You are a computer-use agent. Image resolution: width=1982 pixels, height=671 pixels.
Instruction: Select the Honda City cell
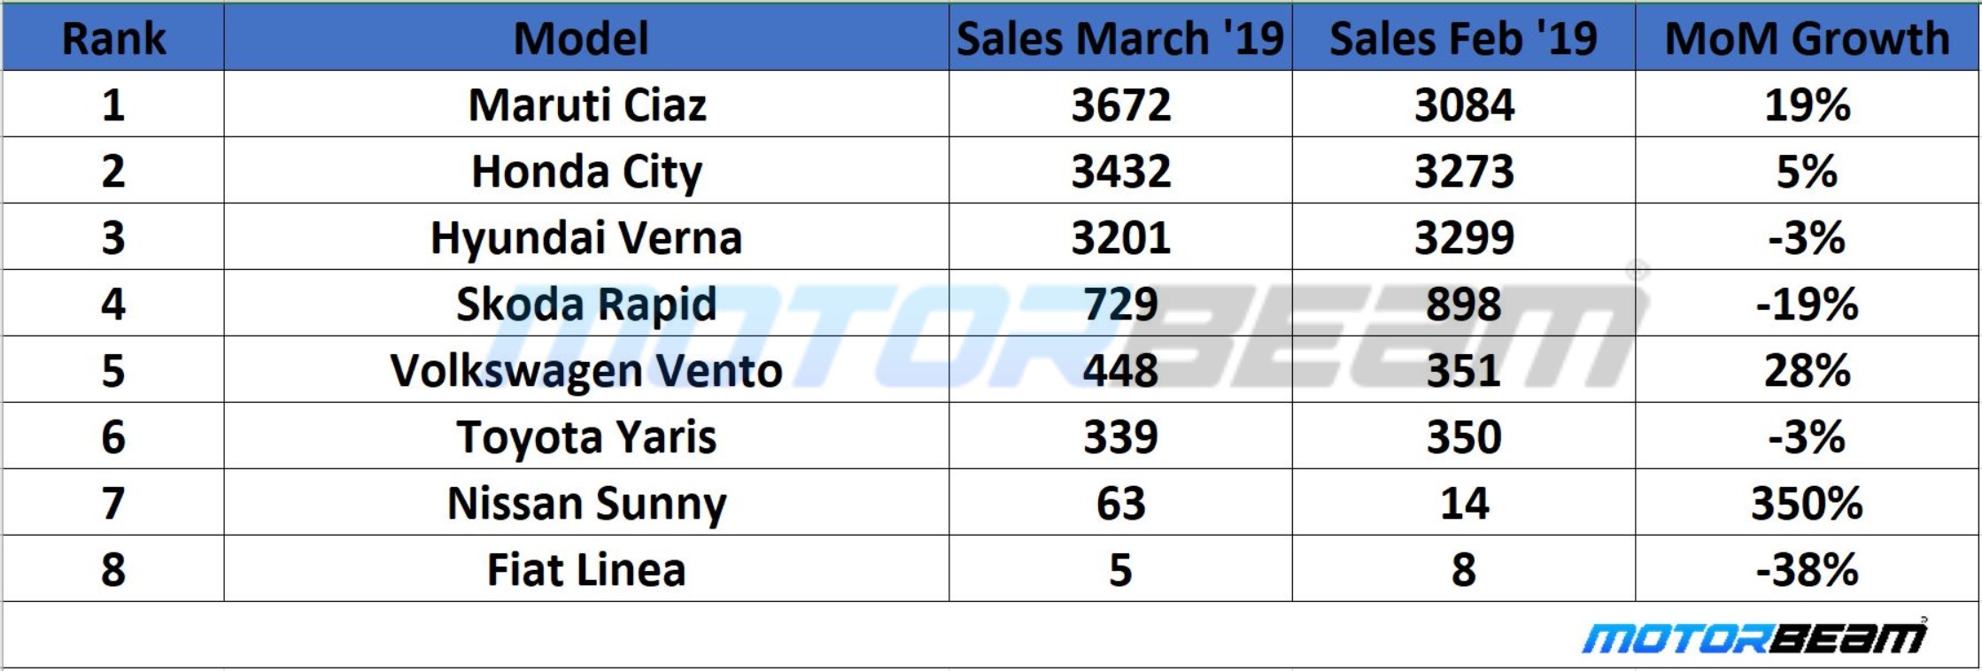pyautogui.click(x=587, y=172)
